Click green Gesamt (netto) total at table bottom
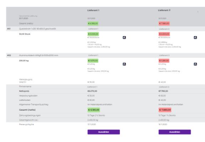This screenshot has width=205, height=142. (94, 110)
